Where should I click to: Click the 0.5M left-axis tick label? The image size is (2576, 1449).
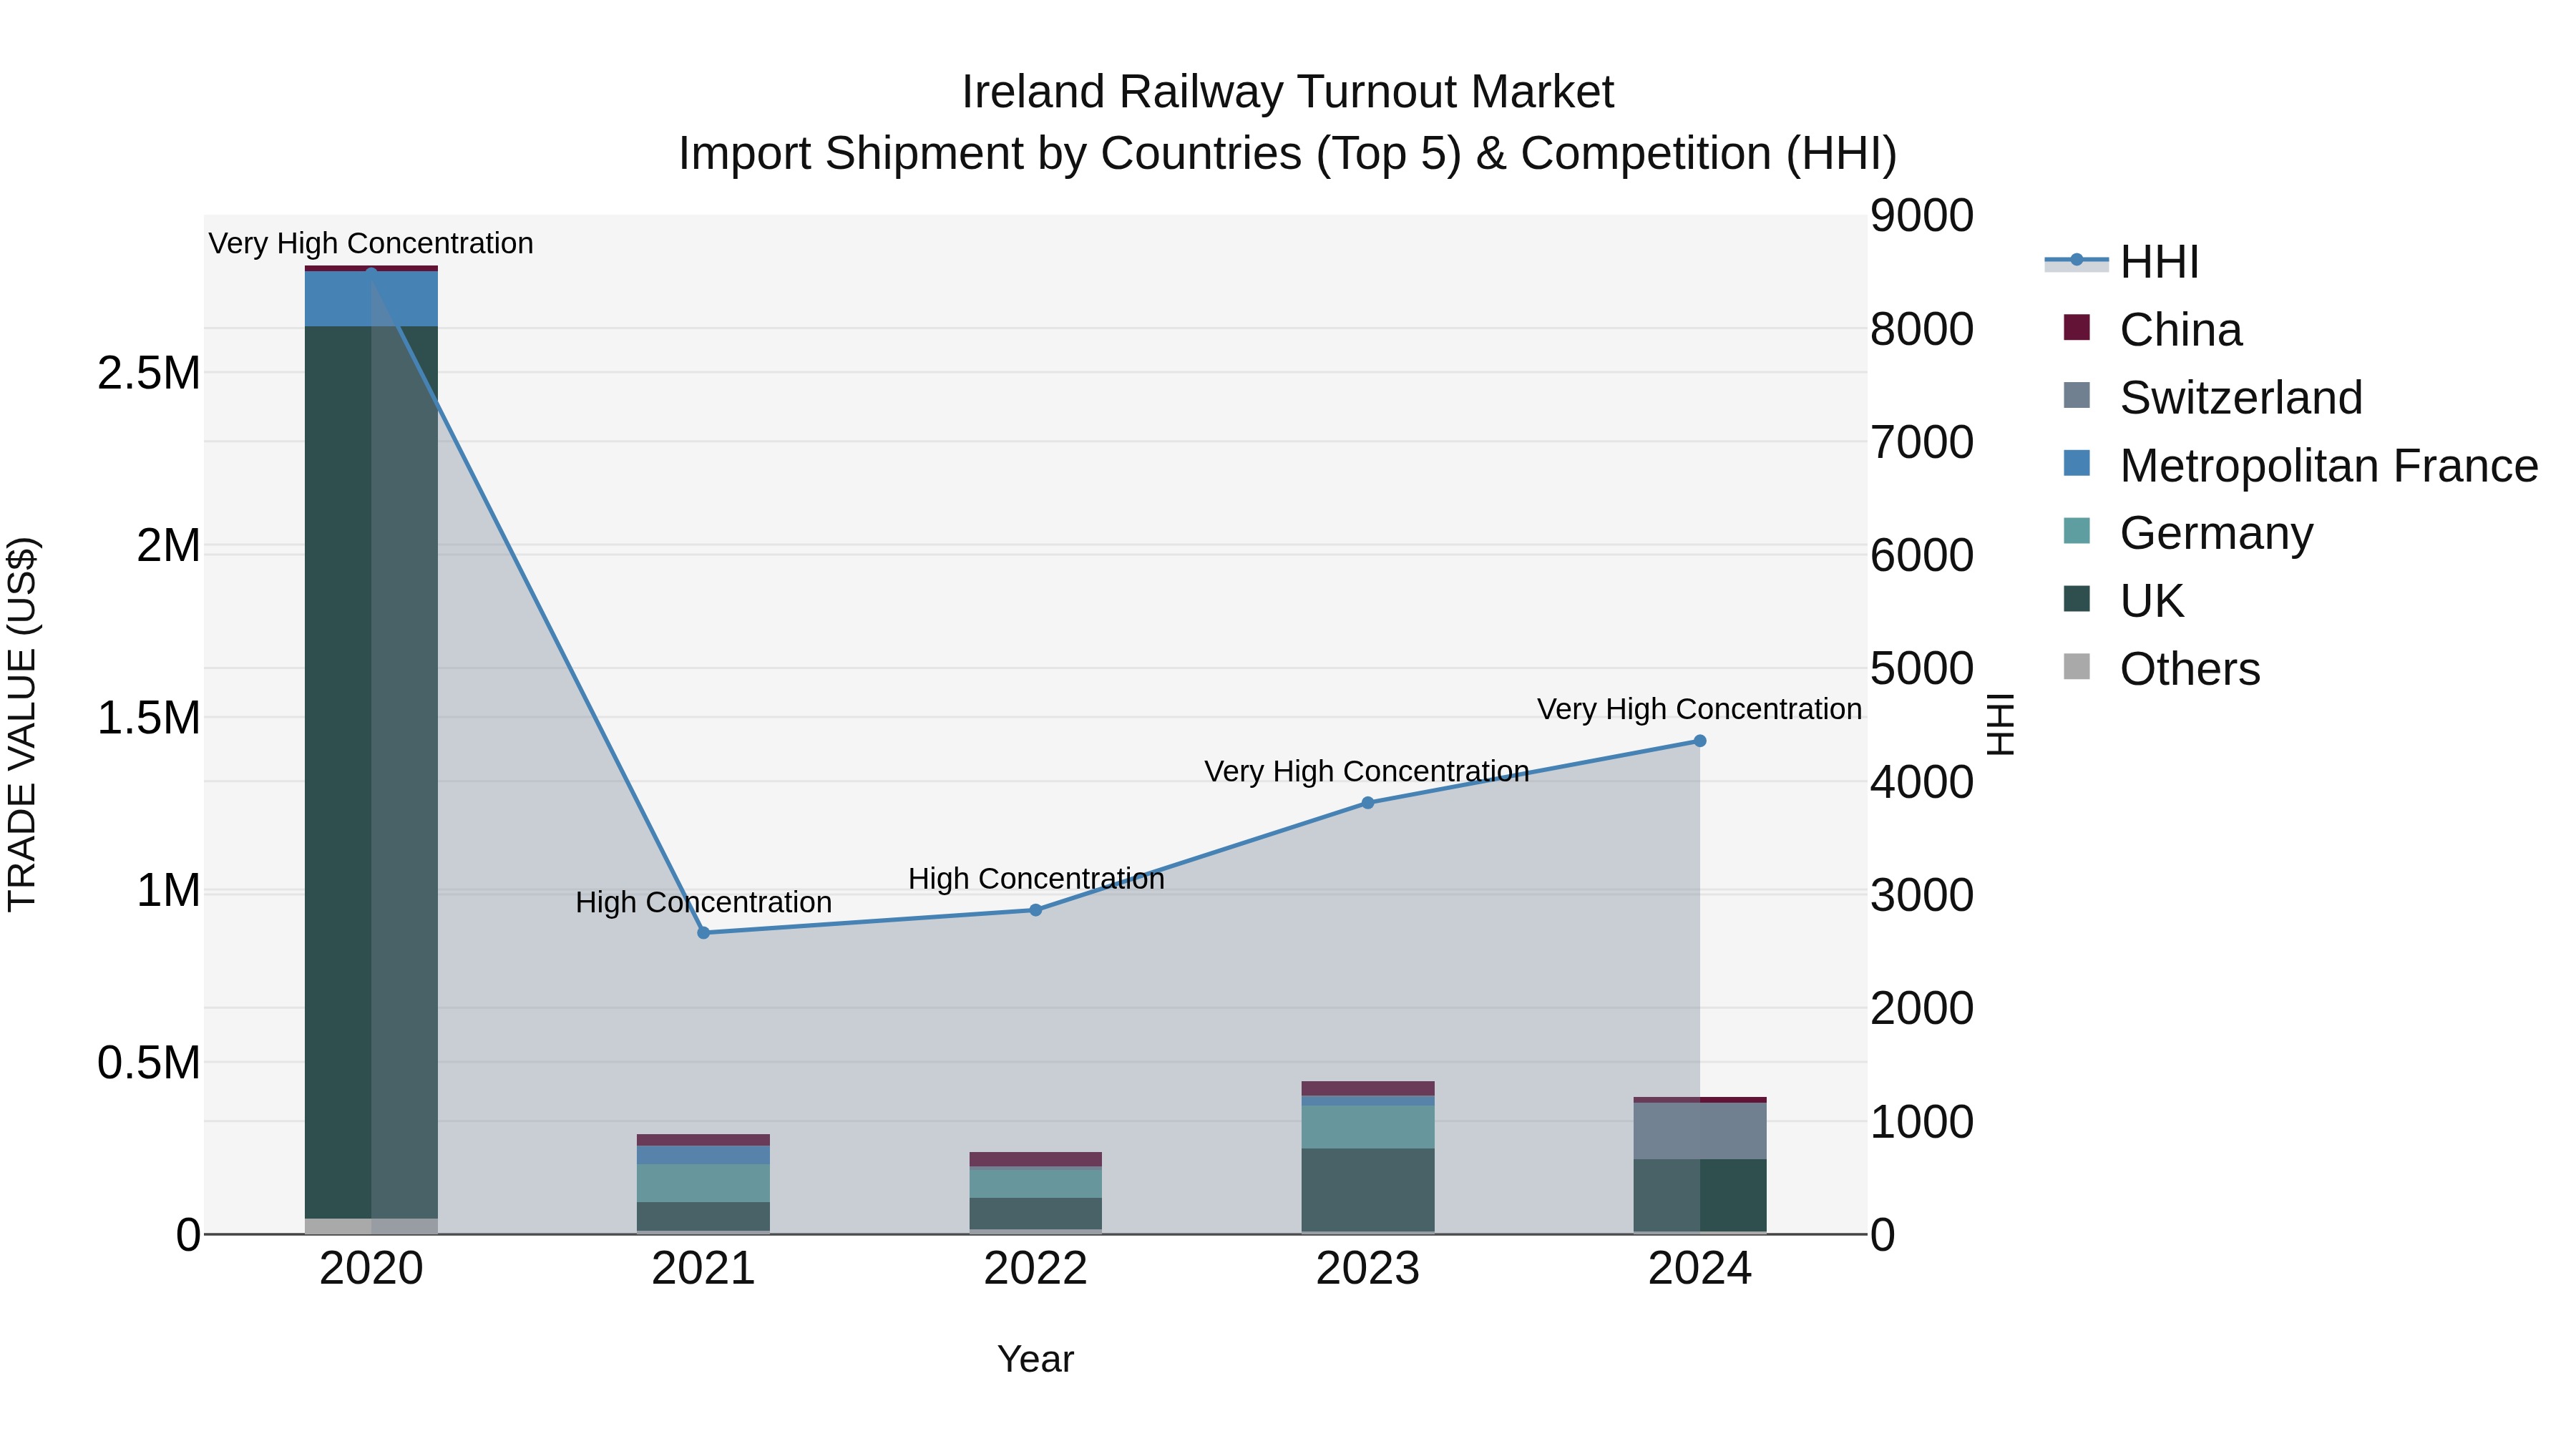pos(149,1063)
